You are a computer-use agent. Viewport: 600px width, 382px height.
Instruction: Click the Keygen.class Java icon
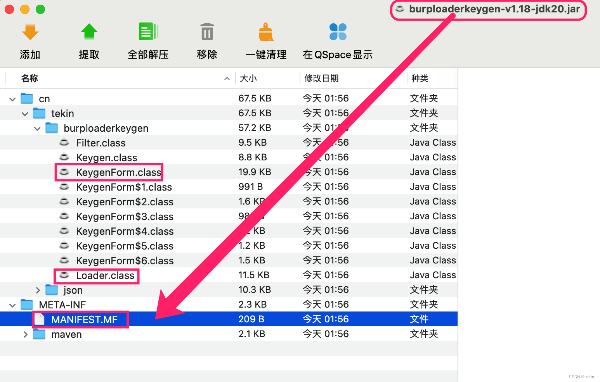point(64,157)
